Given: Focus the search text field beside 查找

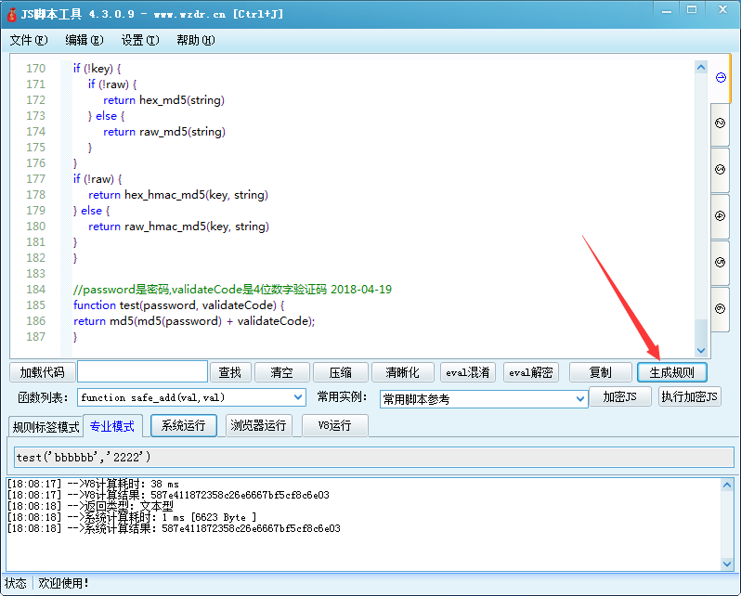Looking at the screenshot, I should click(142, 371).
